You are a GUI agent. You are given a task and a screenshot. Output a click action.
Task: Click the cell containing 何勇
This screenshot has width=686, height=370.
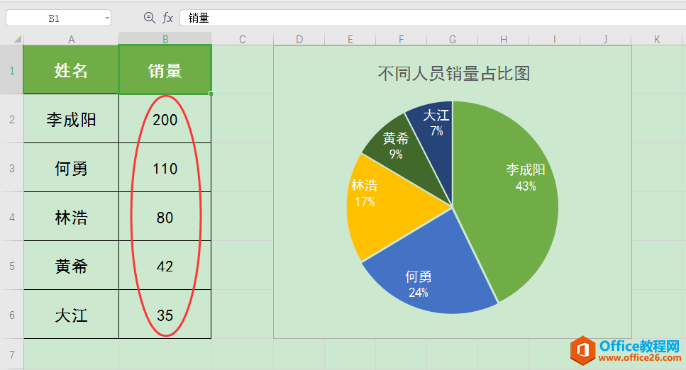point(71,168)
